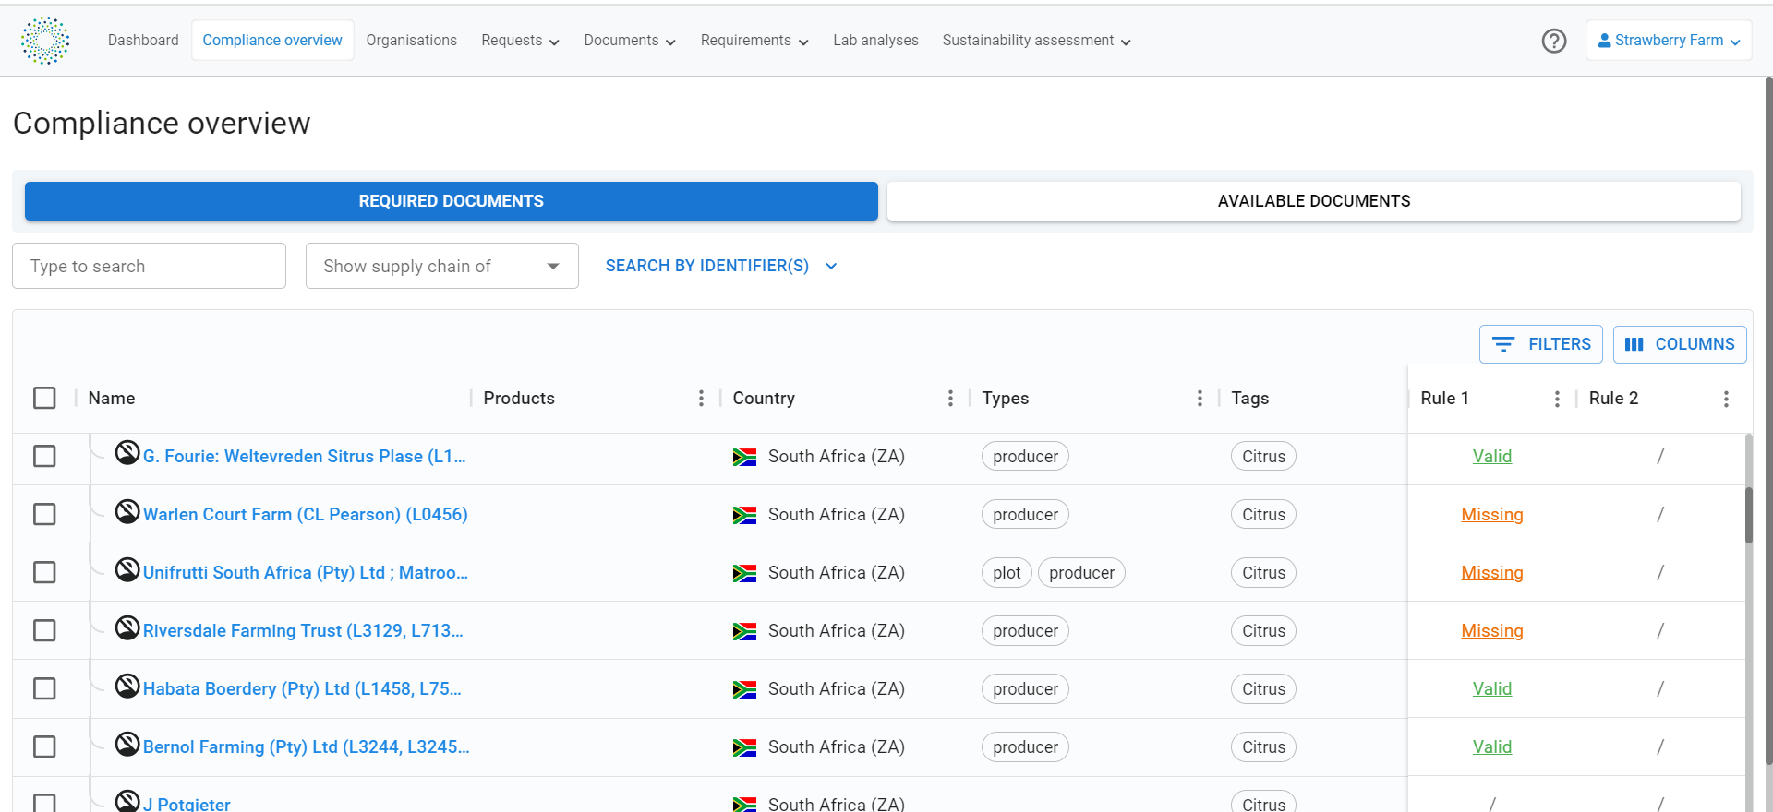Screen dimensions: 1773x812
Task: Open the Strawberry Farm account dropdown
Action: coord(1669,41)
